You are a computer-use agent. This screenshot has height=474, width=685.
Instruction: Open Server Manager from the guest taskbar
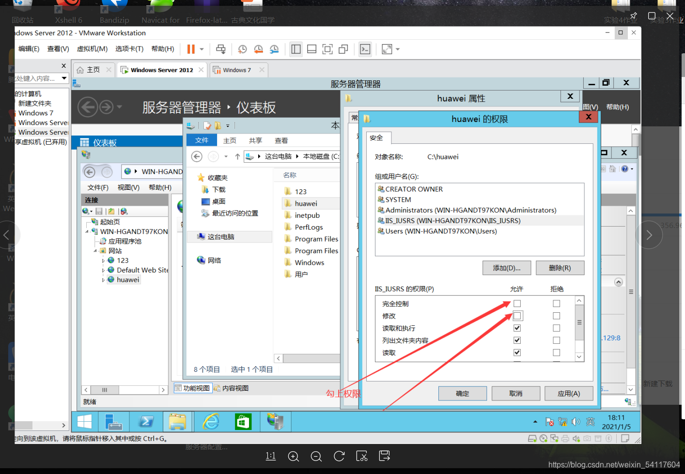click(113, 422)
